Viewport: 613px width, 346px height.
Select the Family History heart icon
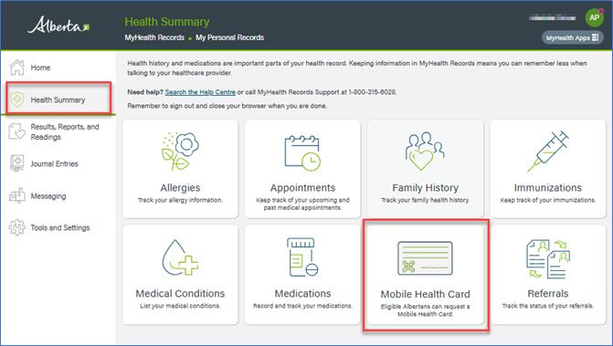425,152
